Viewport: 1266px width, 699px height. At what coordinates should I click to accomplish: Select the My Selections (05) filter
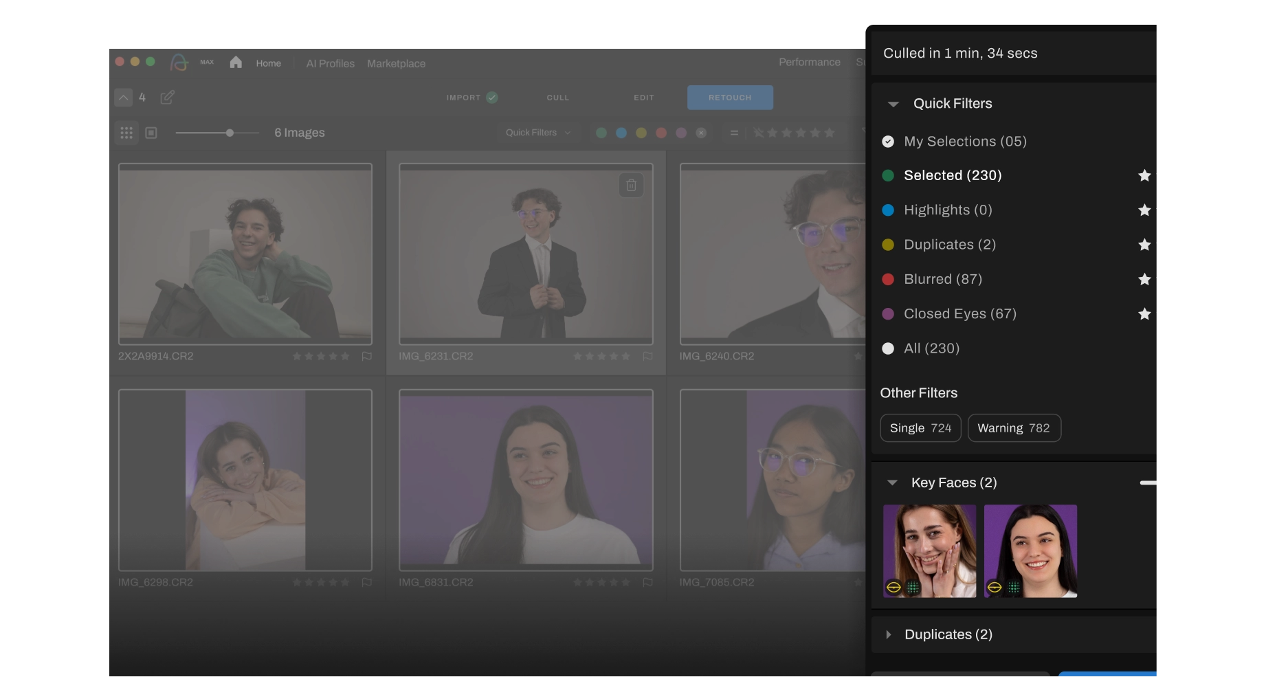[964, 142]
